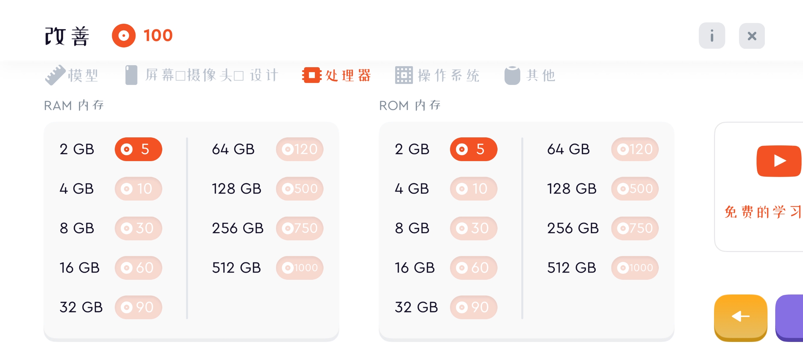Select the 处理器 tab
This screenshot has width=803, height=361.
337,75
